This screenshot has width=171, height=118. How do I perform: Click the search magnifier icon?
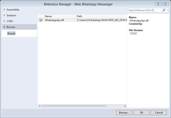tap(164, 10)
